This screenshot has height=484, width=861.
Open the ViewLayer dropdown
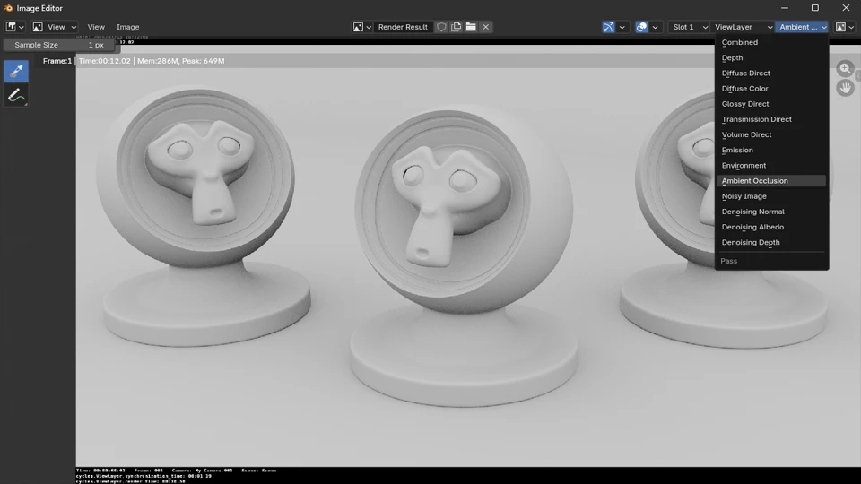click(x=743, y=27)
